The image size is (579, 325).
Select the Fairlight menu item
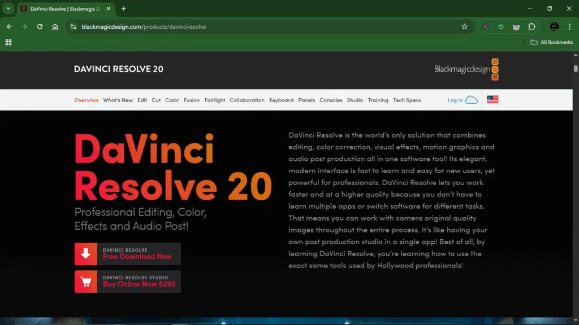click(x=215, y=100)
